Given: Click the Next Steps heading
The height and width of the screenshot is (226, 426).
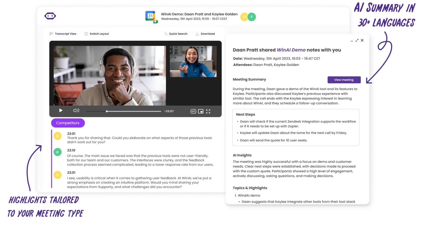Looking at the screenshot, I should tap(245, 114).
